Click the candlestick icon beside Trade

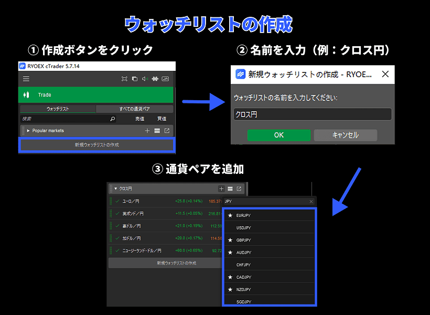pyautogui.click(x=26, y=94)
